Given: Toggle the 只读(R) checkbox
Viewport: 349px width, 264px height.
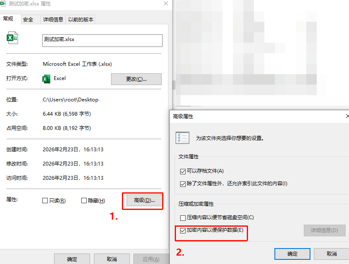Looking at the screenshot, I should coord(45,201).
